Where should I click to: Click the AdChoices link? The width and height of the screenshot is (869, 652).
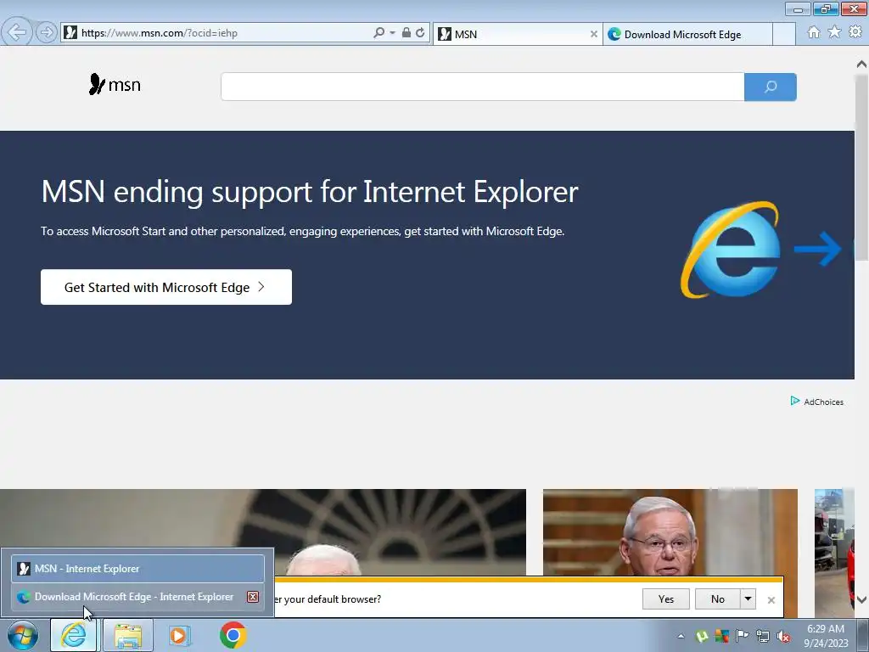pyautogui.click(x=823, y=402)
